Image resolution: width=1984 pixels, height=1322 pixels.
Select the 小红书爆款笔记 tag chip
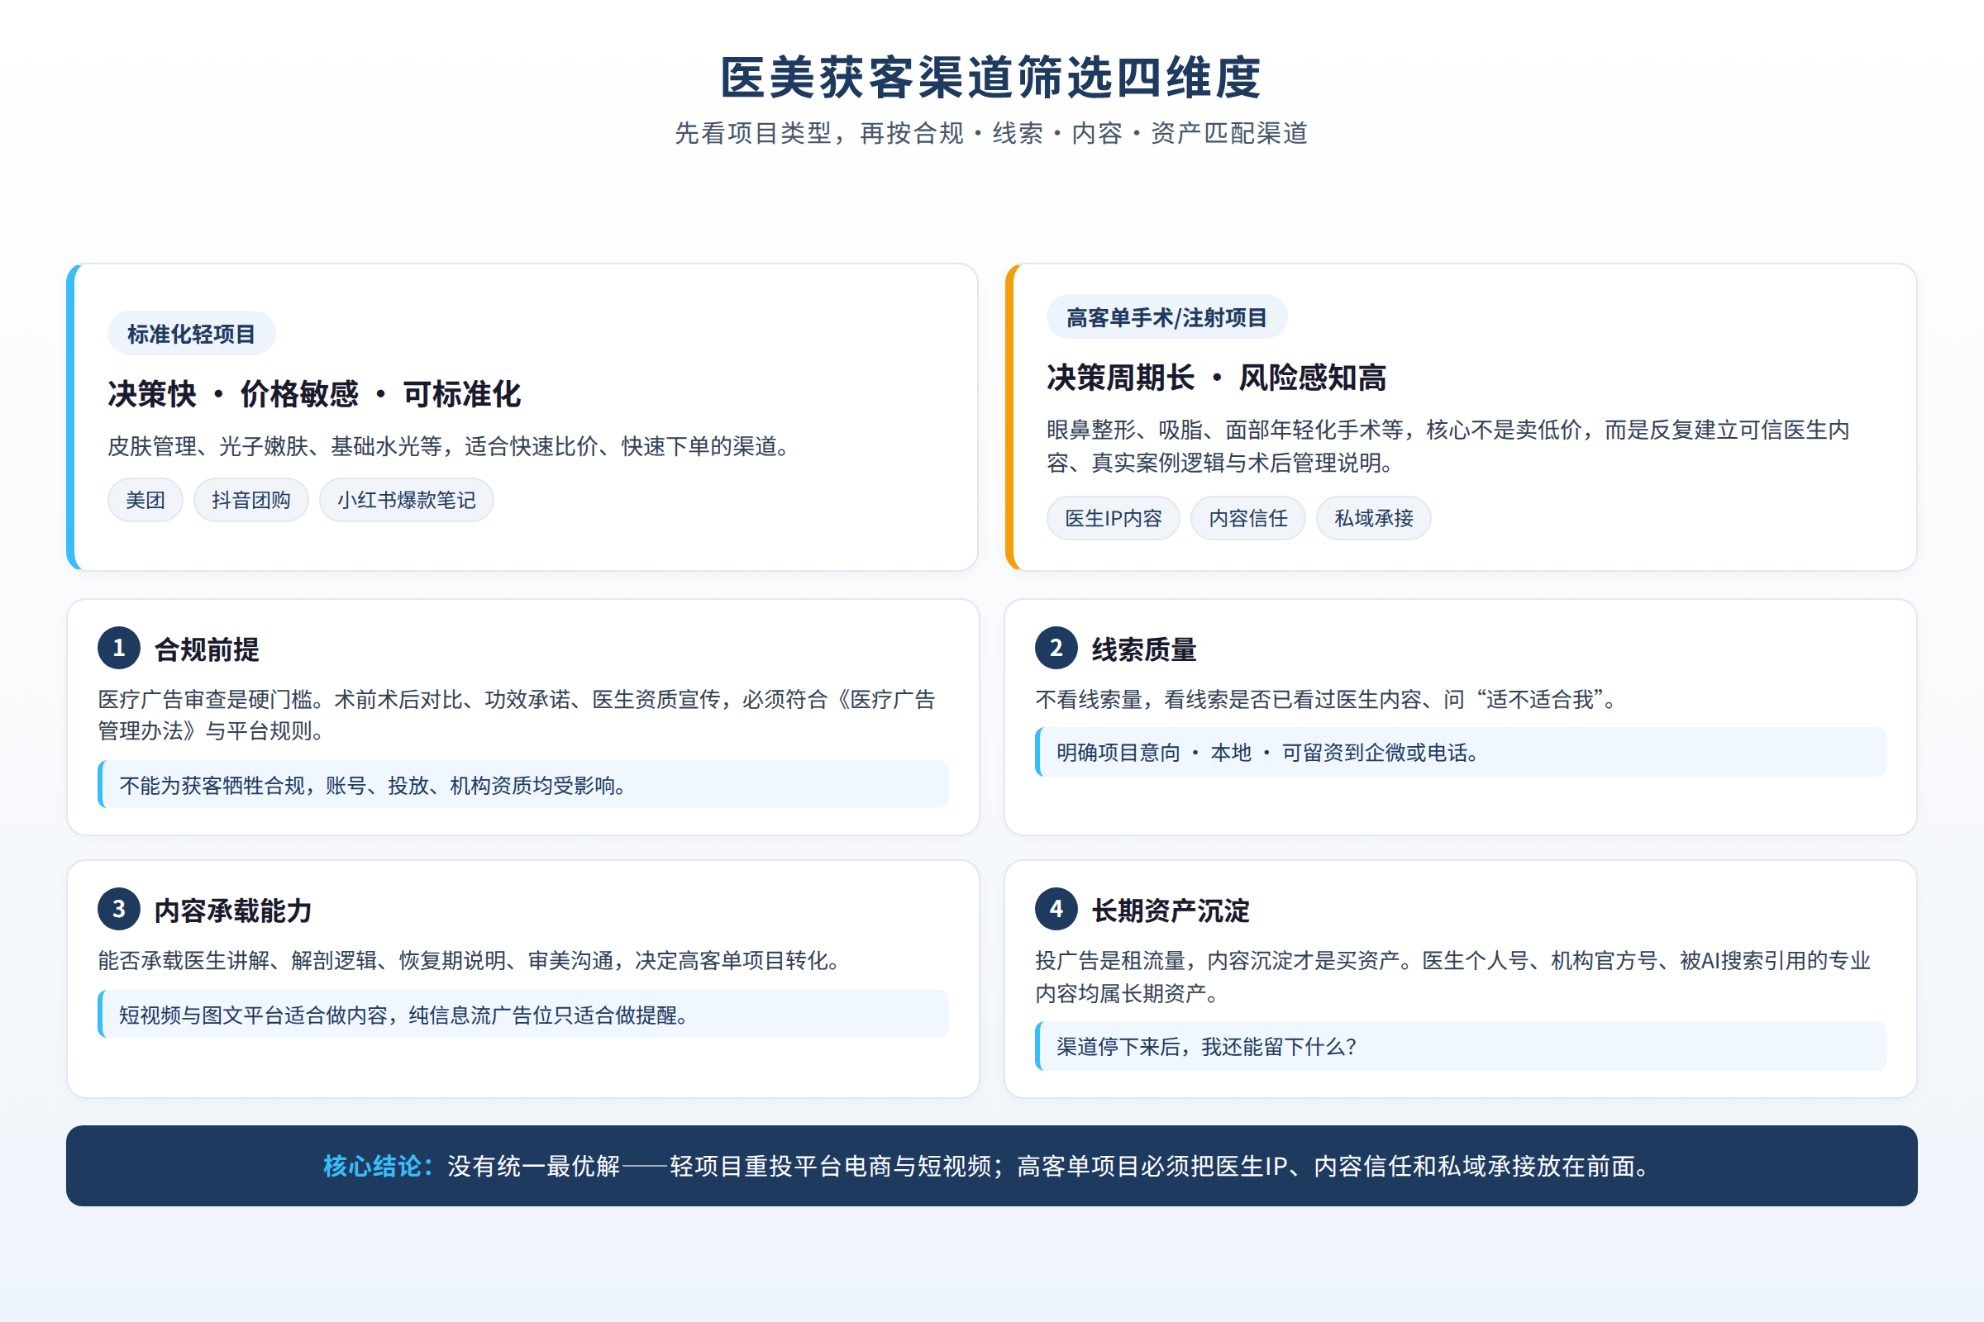[x=406, y=500]
